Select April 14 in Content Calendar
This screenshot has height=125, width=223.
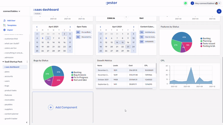[117, 42]
